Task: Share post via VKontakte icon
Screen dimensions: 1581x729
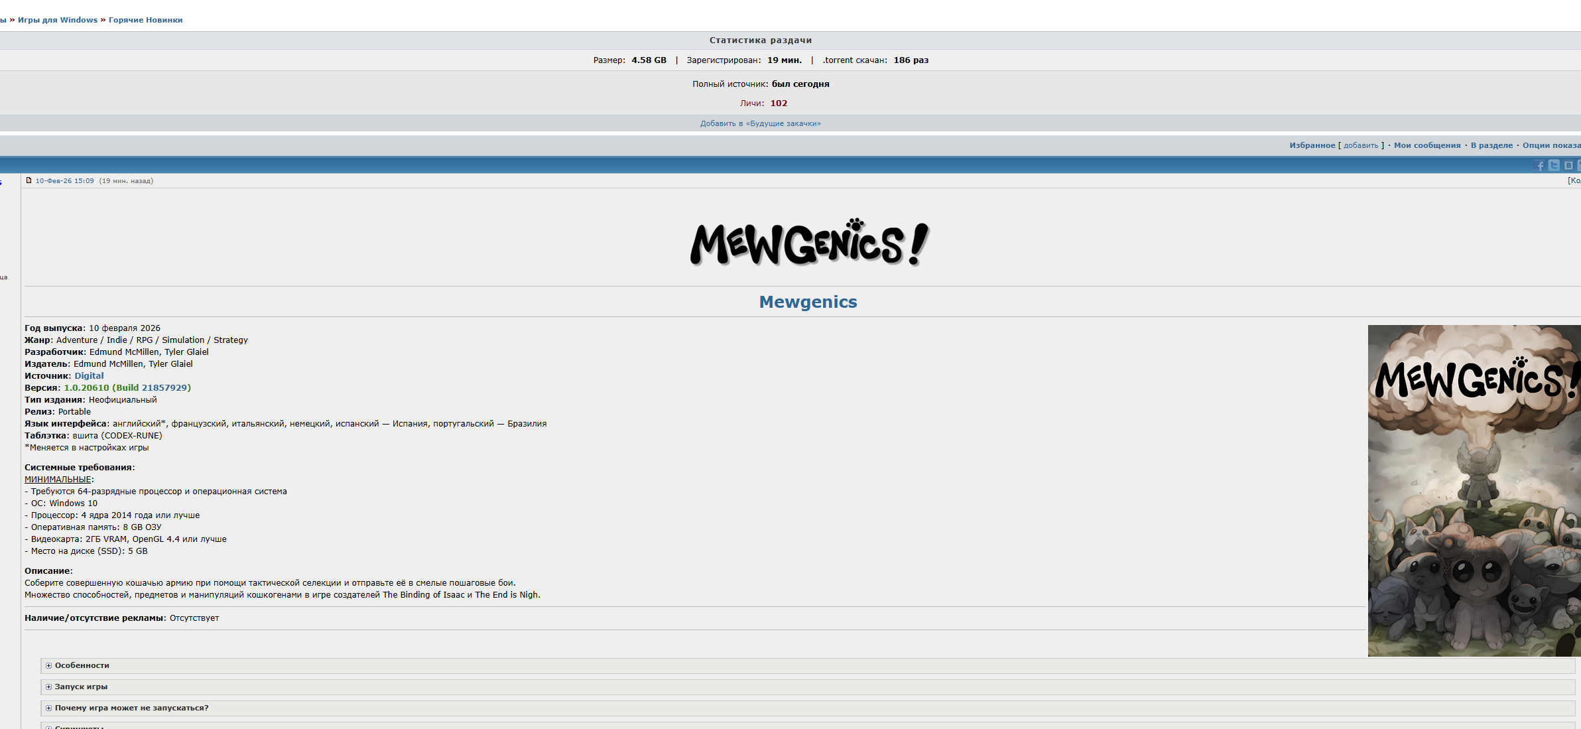Action: tap(1568, 166)
